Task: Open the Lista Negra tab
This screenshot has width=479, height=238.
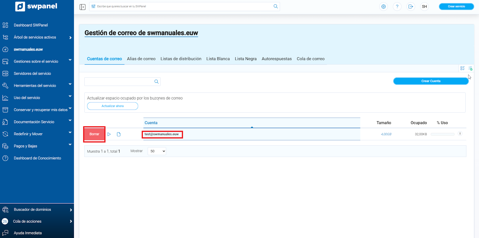Action: (245, 59)
